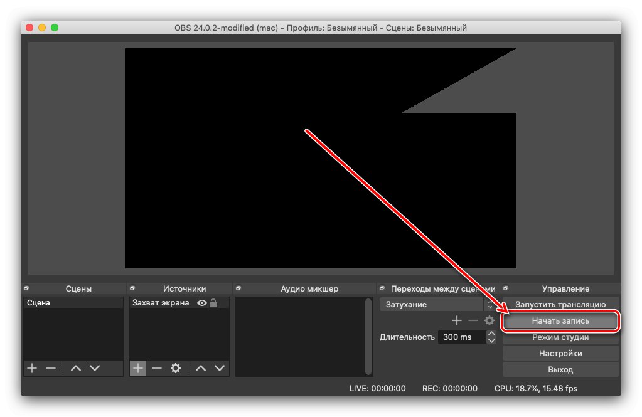Viewport: 642px width, 417px height.
Task: Click Начать запись button
Action: 560,321
